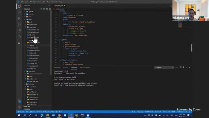
Task: Open the terminal shell dropdown 1: pwsh
Action: [164, 68]
